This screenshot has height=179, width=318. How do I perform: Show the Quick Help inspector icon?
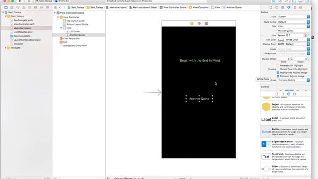point(277,7)
